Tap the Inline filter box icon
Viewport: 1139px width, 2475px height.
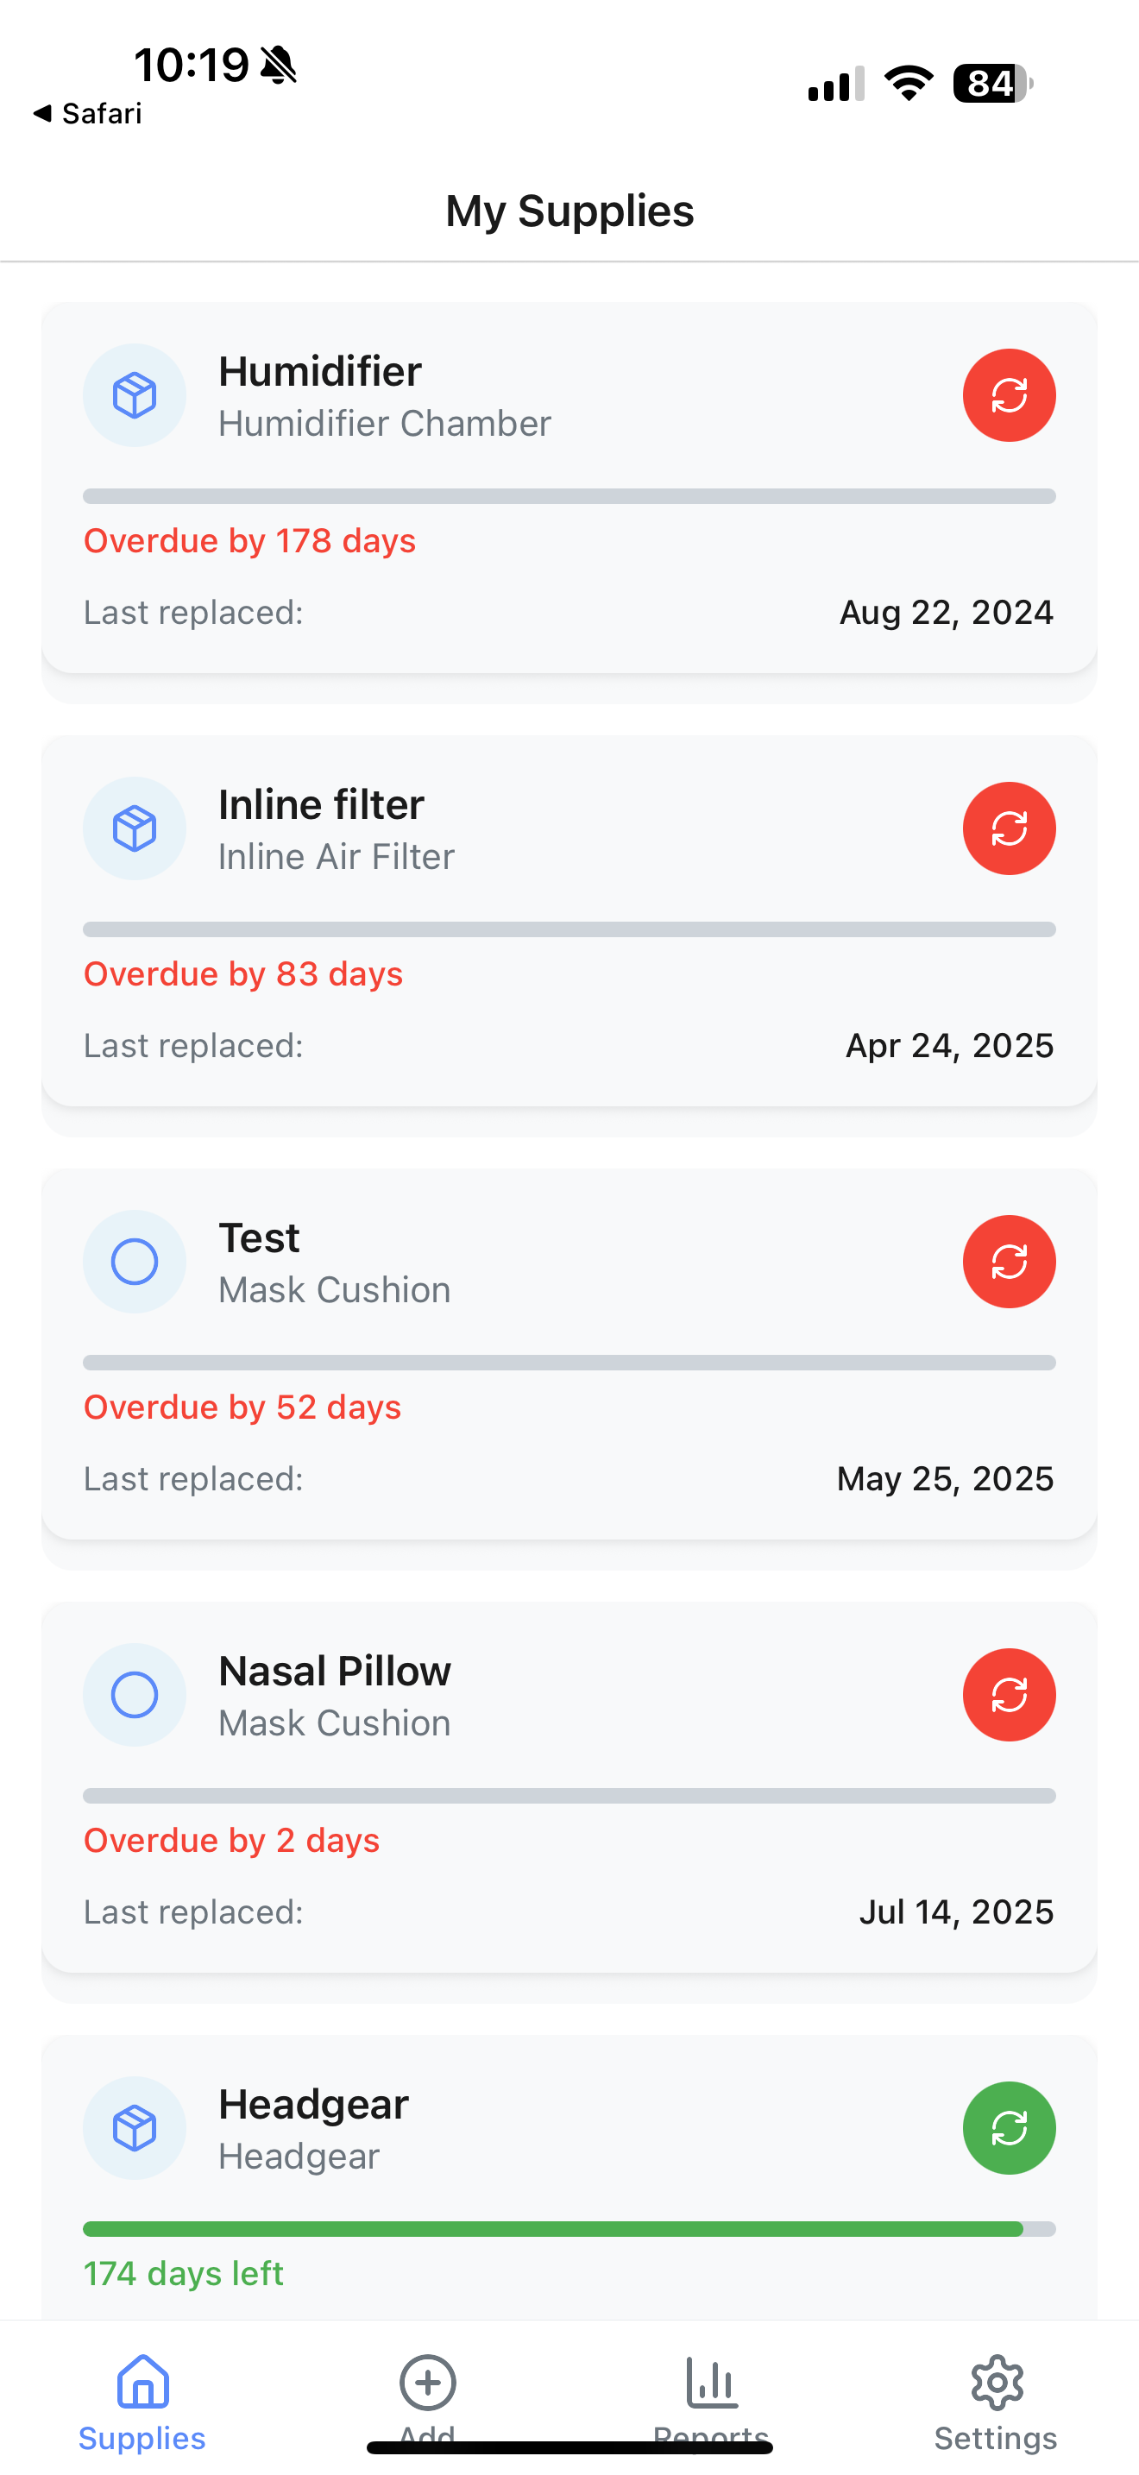pos(135,828)
